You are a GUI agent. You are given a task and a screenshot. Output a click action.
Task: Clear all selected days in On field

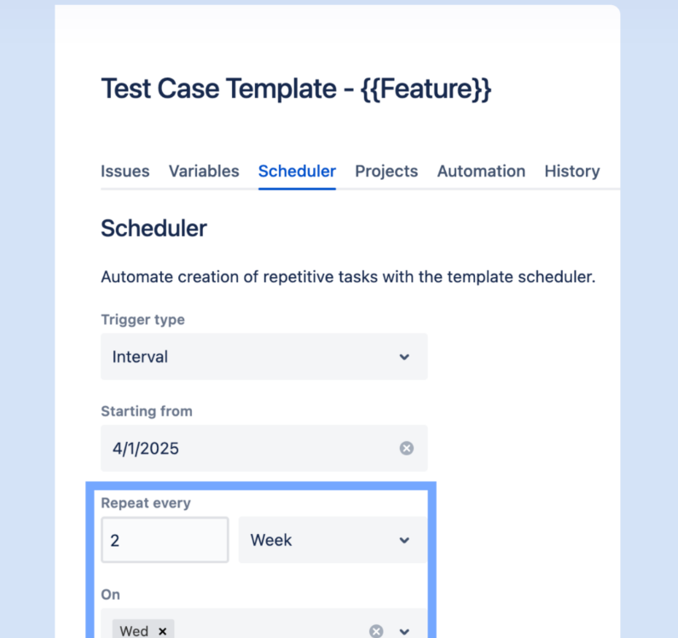tap(376, 631)
